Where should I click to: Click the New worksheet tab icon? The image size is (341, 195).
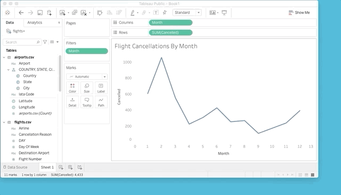tap(61, 167)
